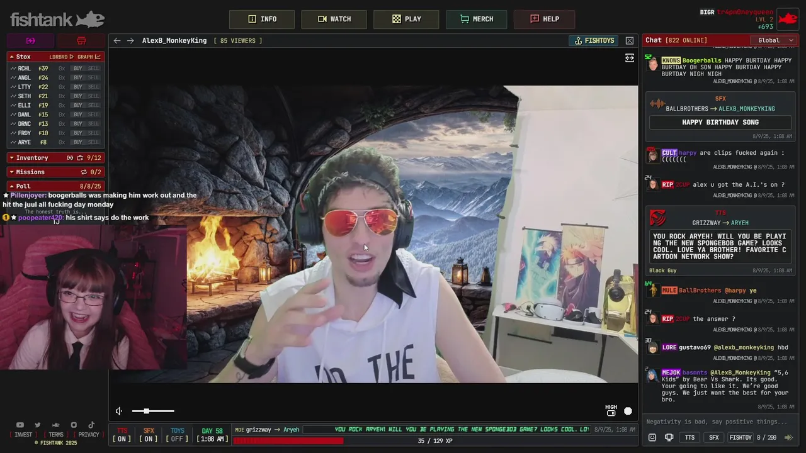Click the DRNC stock ticker
This screenshot has height=453, width=806.
coord(25,124)
